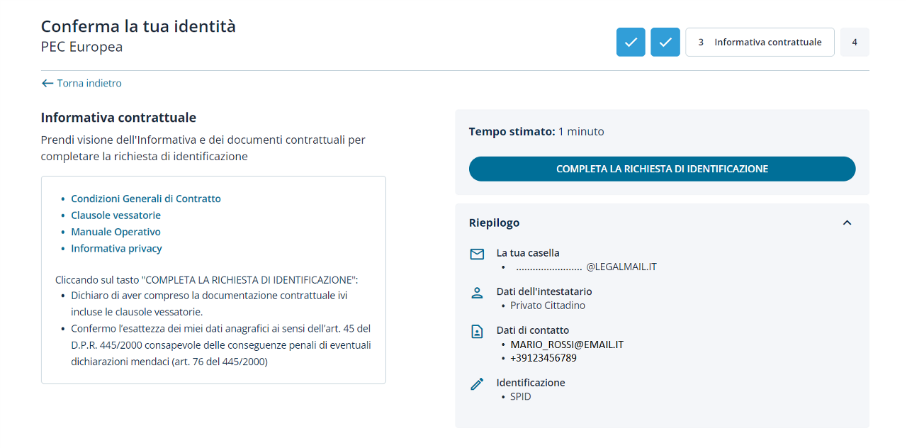Viewport: 907px width, 448px height.
Task: Click the phone number +39123456789
Action: click(x=543, y=358)
